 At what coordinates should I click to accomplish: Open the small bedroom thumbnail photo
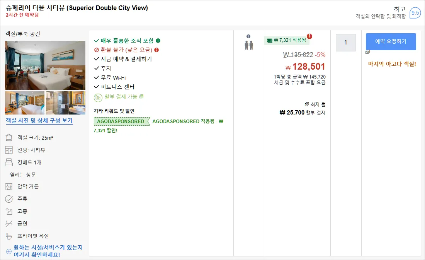click(25, 103)
